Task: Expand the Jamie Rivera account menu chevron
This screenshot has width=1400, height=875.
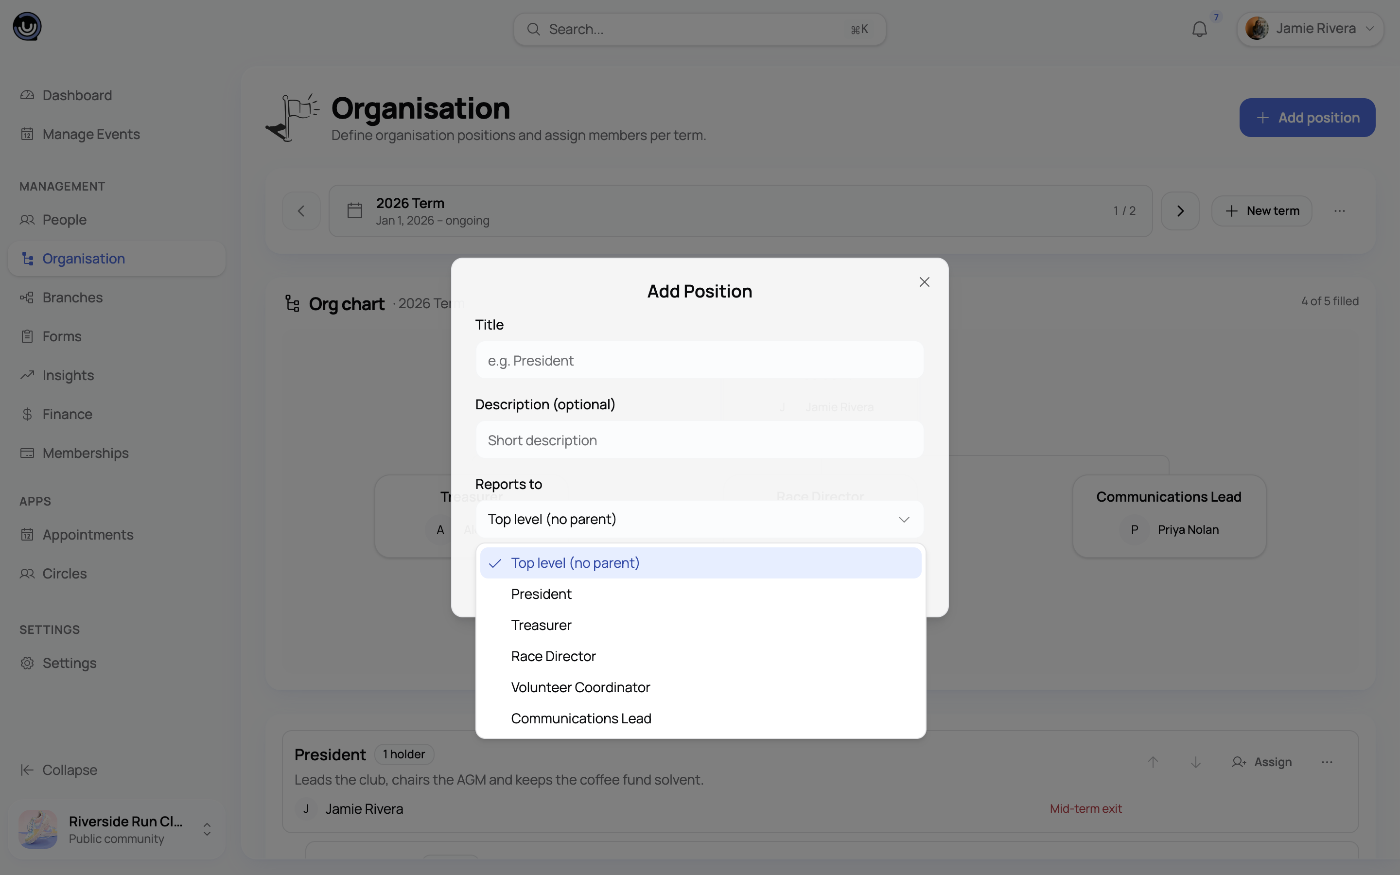Action: point(1369,28)
